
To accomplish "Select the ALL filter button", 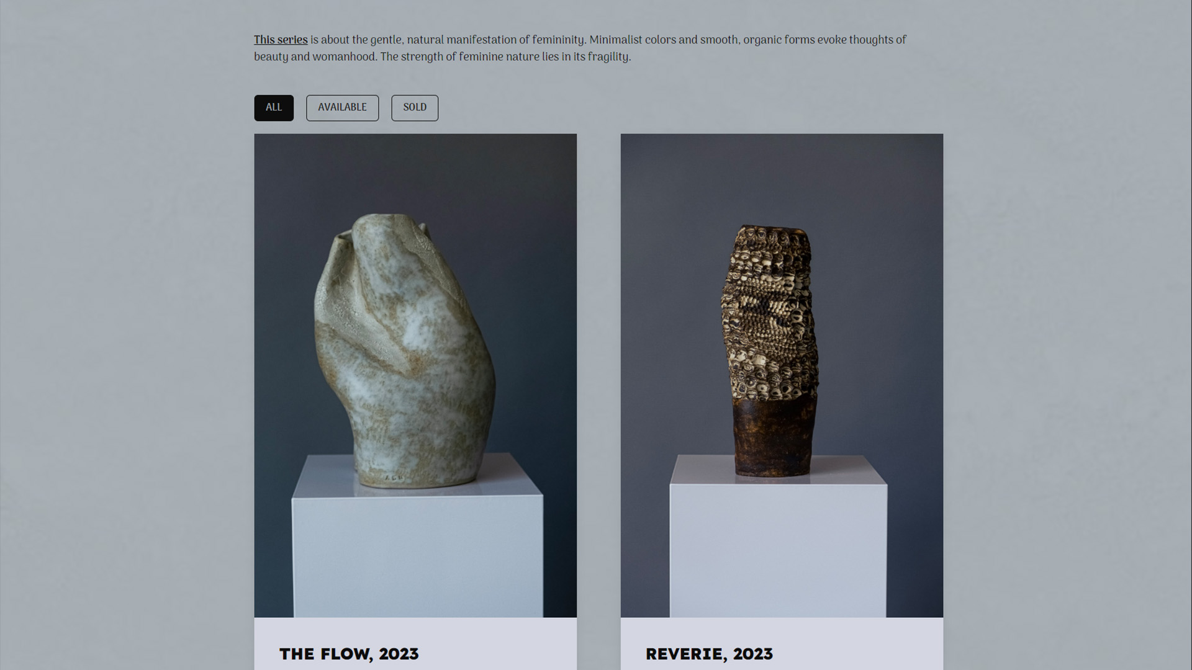I will [274, 108].
